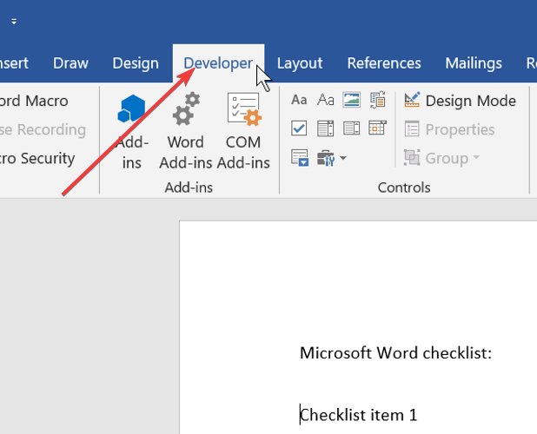Viewport: 537px width, 434px height.
Task: Open control Properties
Action: tap(449, 129)
